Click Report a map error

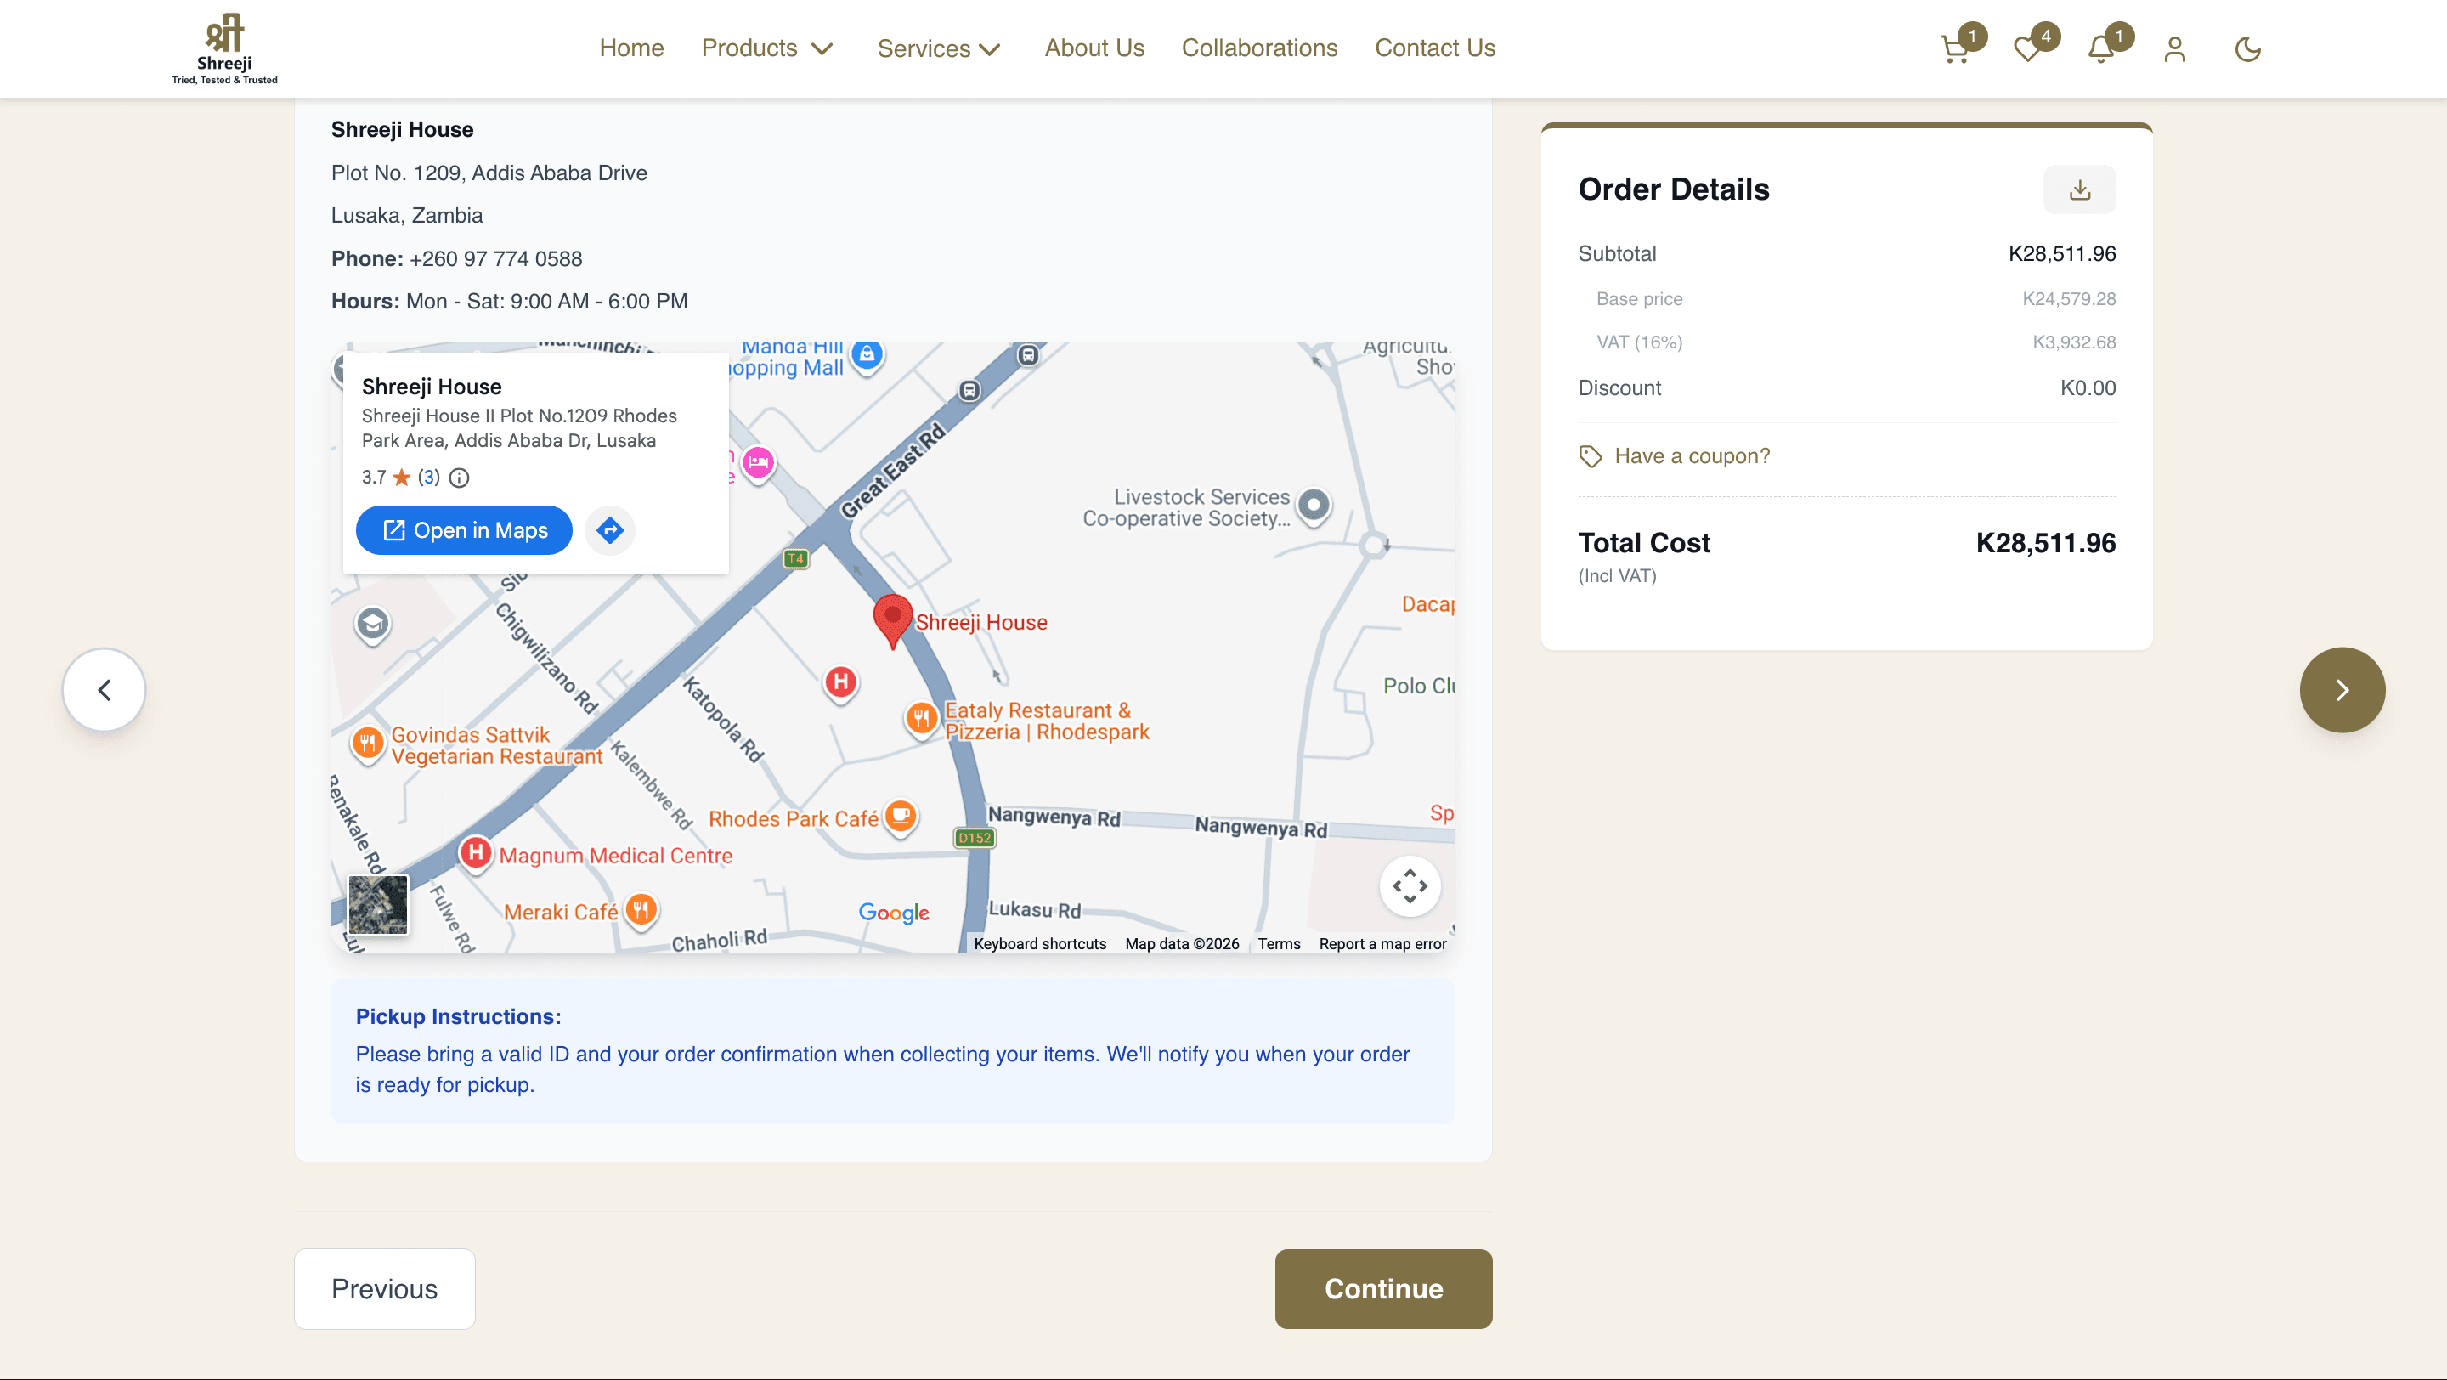pyautogui.click(x=1382, y=944)
